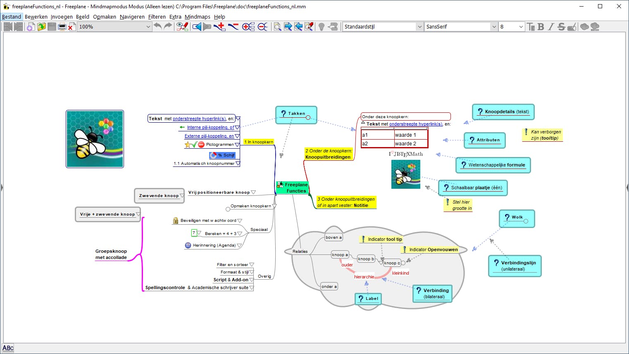Screen dimensions: 629x354
Task: Undo the last action
Action: pyautogui.click(x=159, y=26)
